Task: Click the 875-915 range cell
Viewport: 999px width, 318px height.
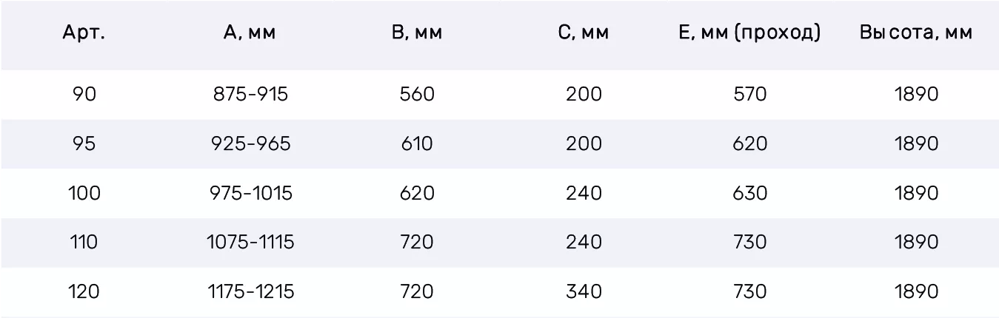Action: 250,95
